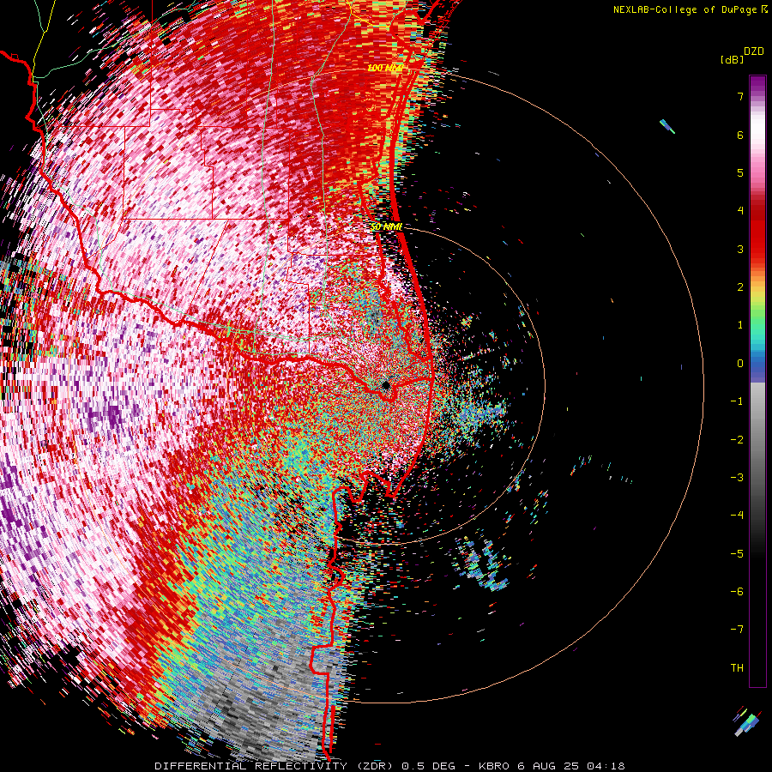Click the 0.5 DEG elevation text
772x772 pixels.
428,766
